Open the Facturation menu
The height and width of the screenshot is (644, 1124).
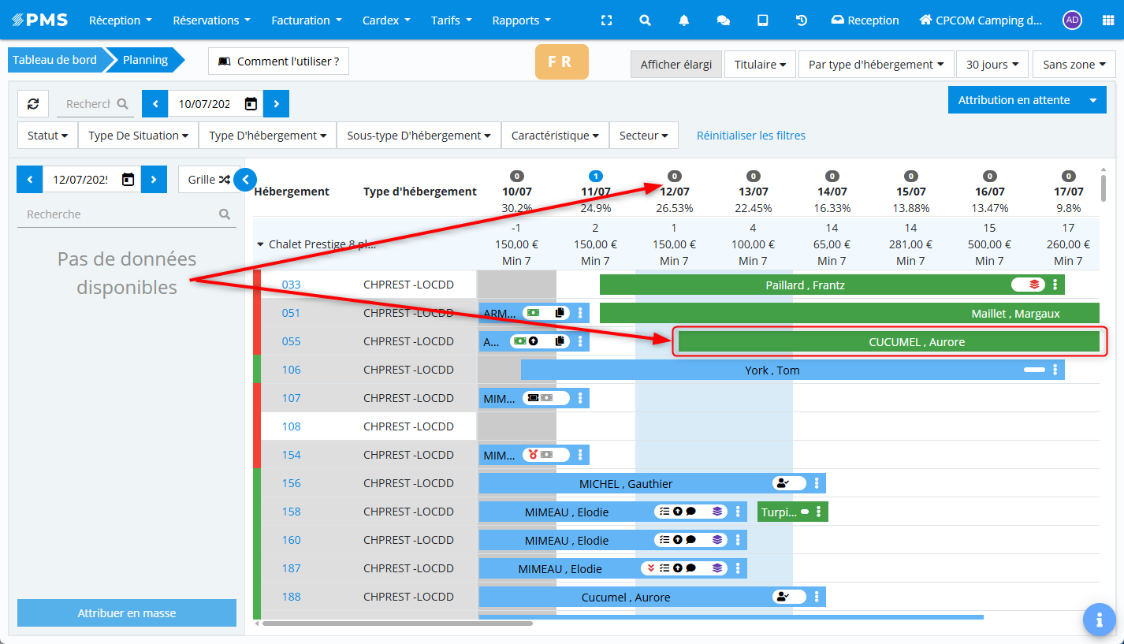point(306,20)
